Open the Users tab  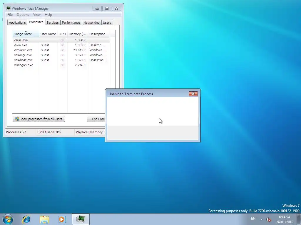click(x=107, y=23)
